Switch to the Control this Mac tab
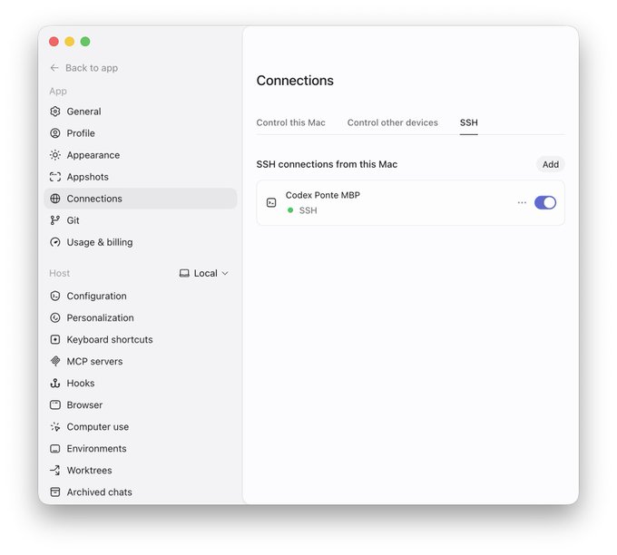 pyautogui.click(x=290, y=122)
